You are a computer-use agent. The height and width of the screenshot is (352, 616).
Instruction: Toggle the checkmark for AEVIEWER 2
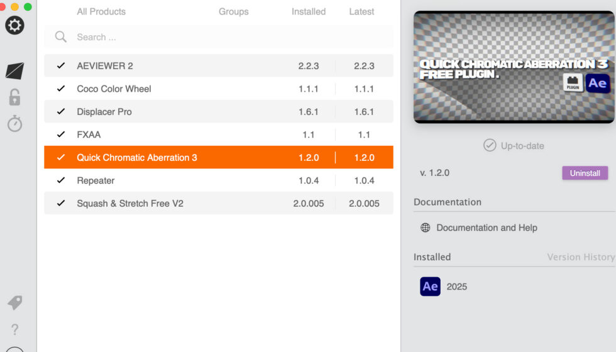click(61, 65)
